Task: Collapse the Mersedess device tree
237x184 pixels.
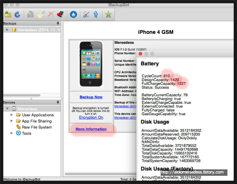Action: coord(7,108)
